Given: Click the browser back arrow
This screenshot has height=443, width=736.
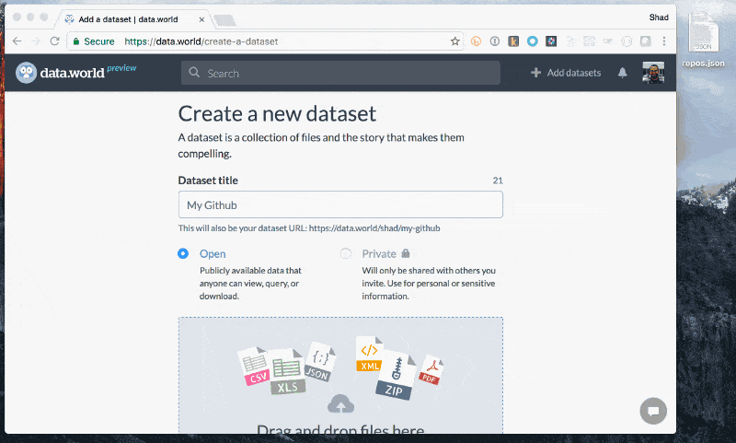Looking at the screenshot, I should [x=17, y=41].
